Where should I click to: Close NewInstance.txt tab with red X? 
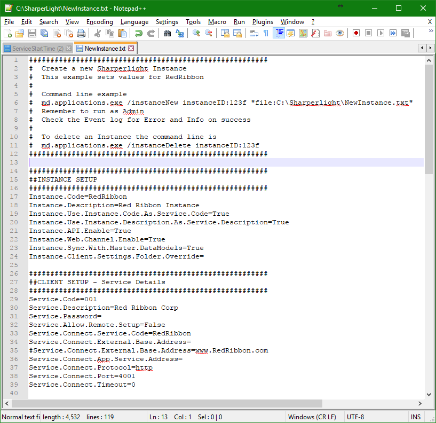coord(131,49)
